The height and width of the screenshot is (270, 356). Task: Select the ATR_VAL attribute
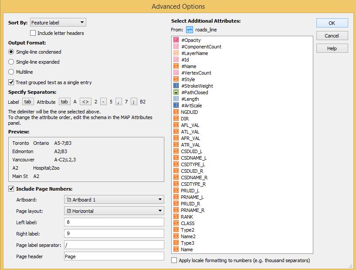pos(190,145)
